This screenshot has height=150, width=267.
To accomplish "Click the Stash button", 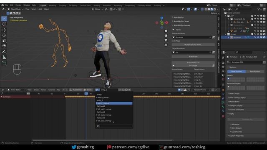I will click(x=88, y=90).
